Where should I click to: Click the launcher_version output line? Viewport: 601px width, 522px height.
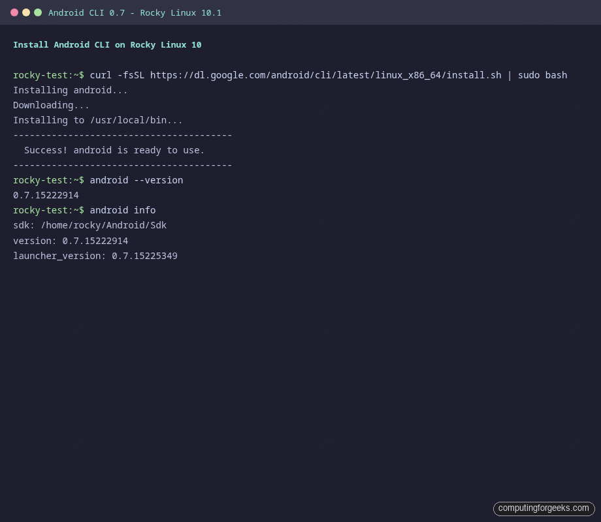click(95, 255)
